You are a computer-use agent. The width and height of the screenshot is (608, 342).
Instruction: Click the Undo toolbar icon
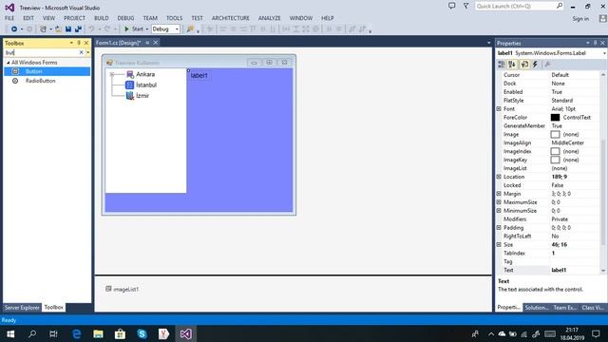pos(91,29)
